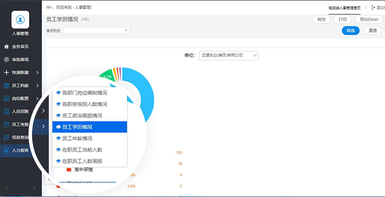Click the 员工档案 icon in sidebar

coord(6,86)
